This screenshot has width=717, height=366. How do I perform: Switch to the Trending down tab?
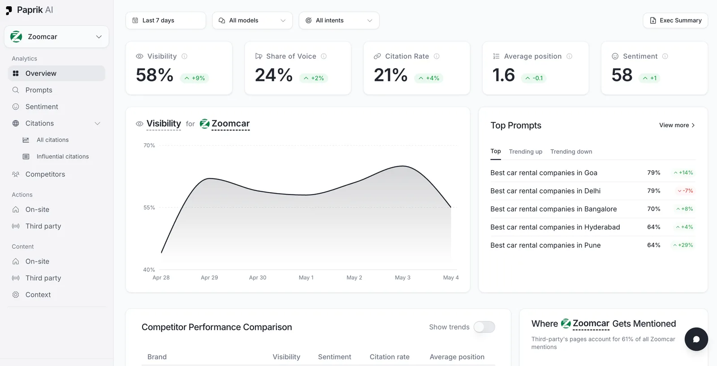pyautogui.click(x=571, y=151)
